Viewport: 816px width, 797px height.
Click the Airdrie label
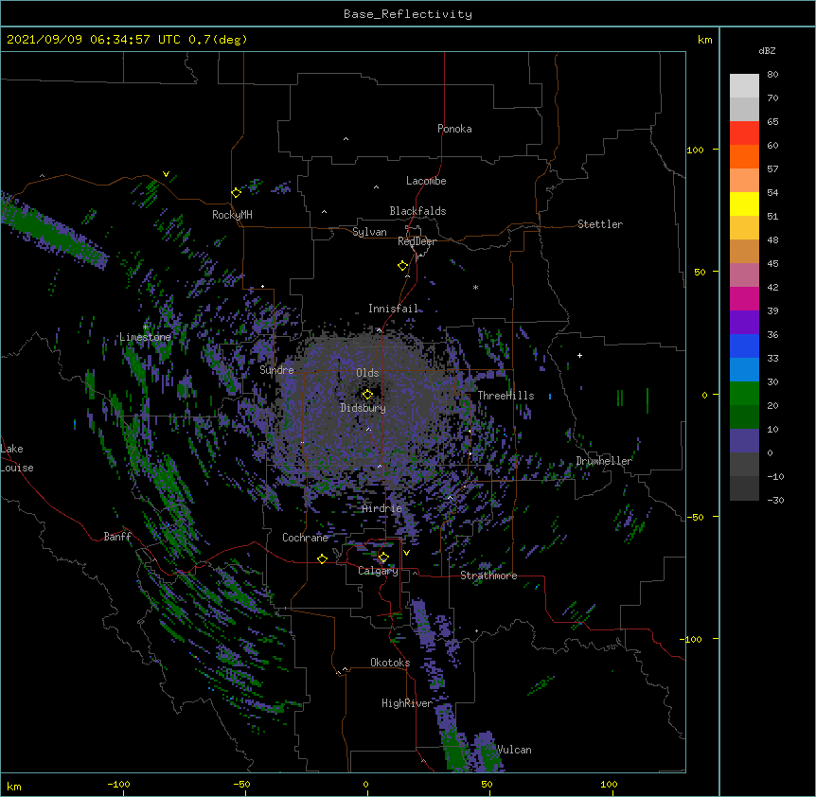(x=382, y=508)
